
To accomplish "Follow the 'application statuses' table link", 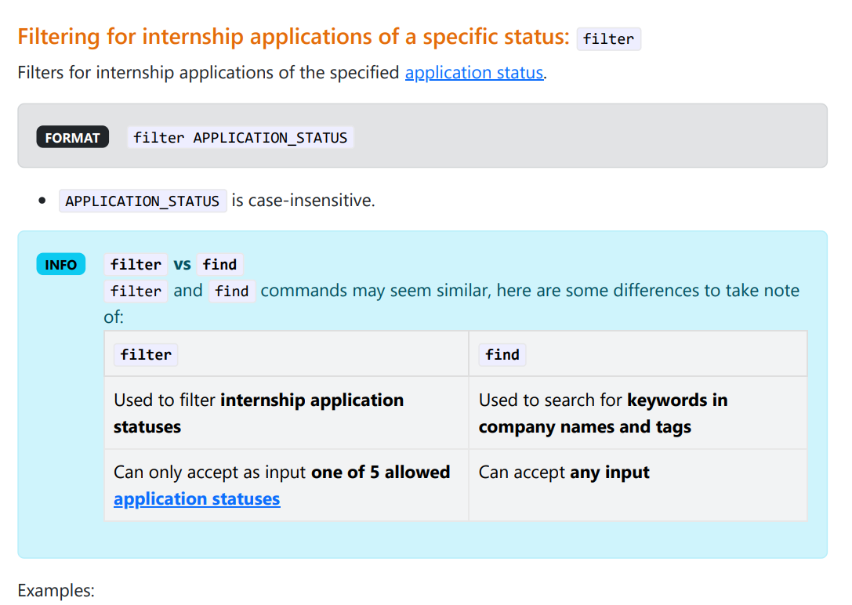I will tap(197, 498).
